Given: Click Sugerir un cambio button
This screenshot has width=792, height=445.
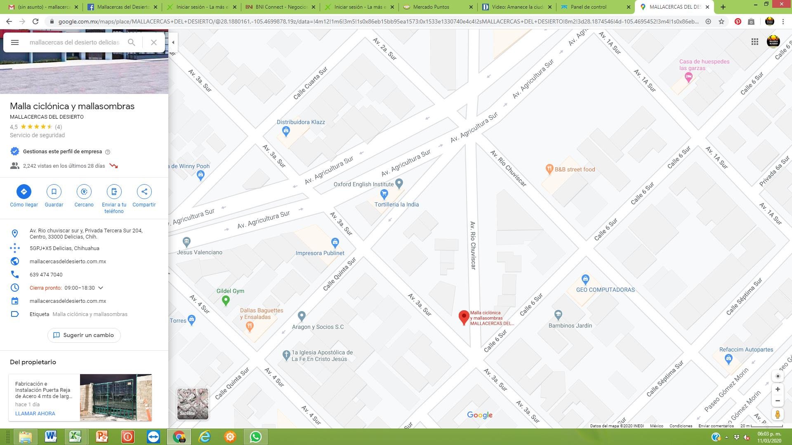Looking at the screenshot, I should pyautogui.click(x=84, y=335).
